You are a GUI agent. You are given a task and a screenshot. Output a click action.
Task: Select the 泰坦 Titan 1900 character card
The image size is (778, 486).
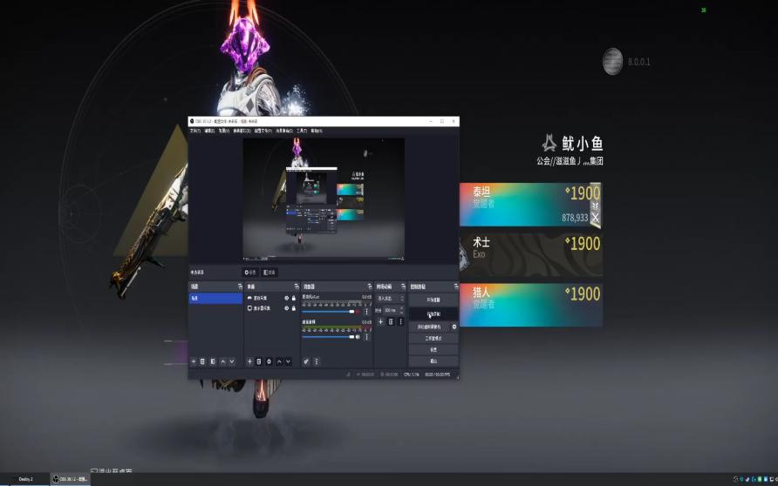[531, 205]
